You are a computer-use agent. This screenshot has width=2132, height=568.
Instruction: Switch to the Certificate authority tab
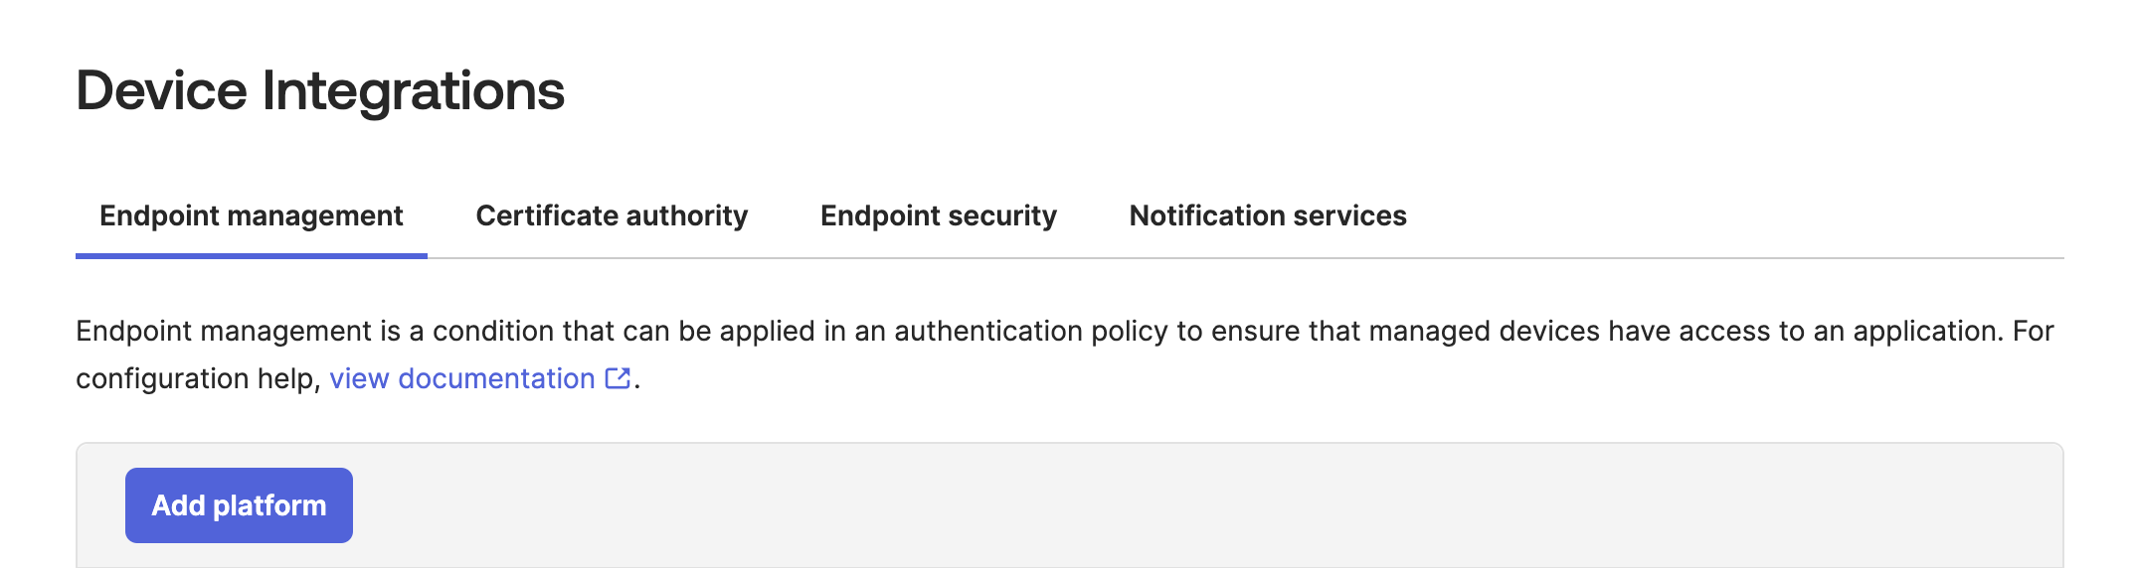click(x=612, y=215)
